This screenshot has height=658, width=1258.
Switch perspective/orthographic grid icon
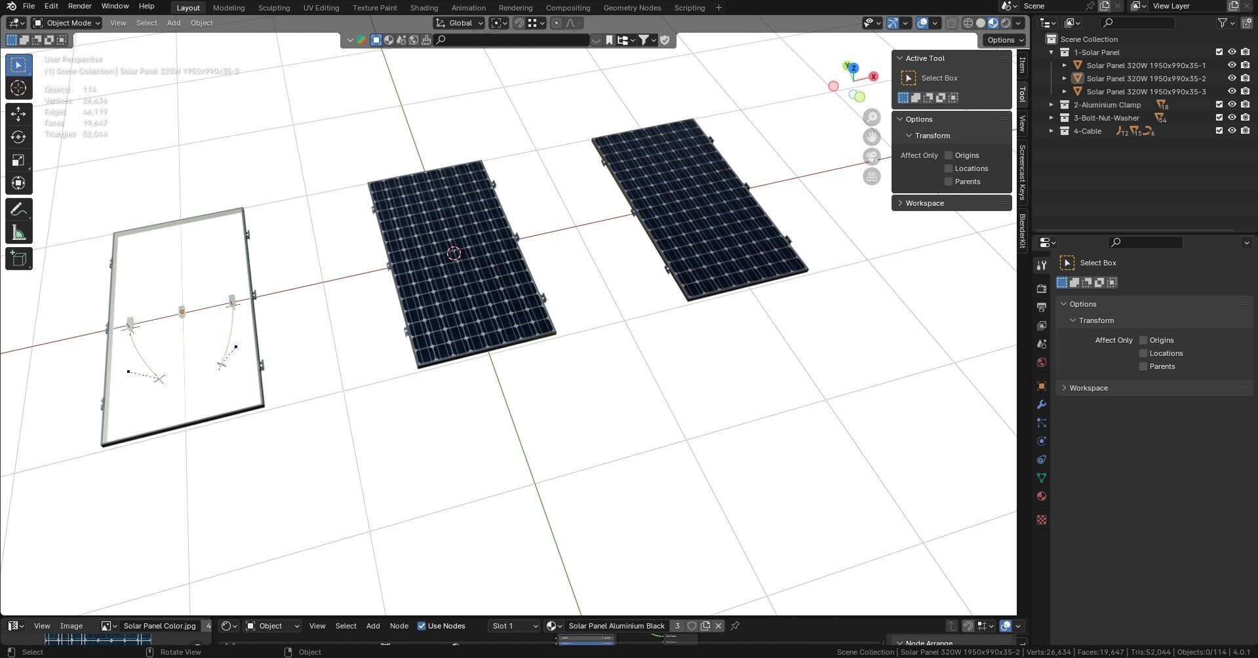[x=871, y=176]
